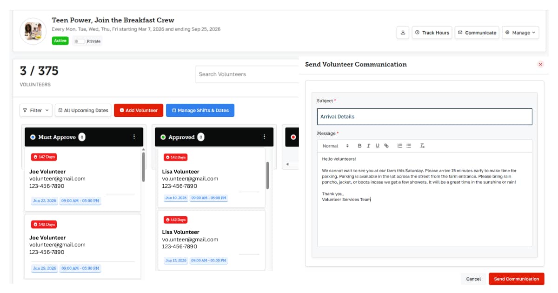The height and width of the screenshot is (293, 558).
Task: Apply bulleted list formatting
Action: [x=408, y=146]
